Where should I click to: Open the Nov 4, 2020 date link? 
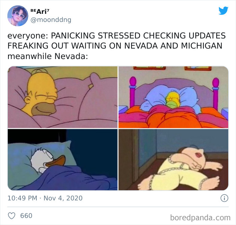(63, 198)
